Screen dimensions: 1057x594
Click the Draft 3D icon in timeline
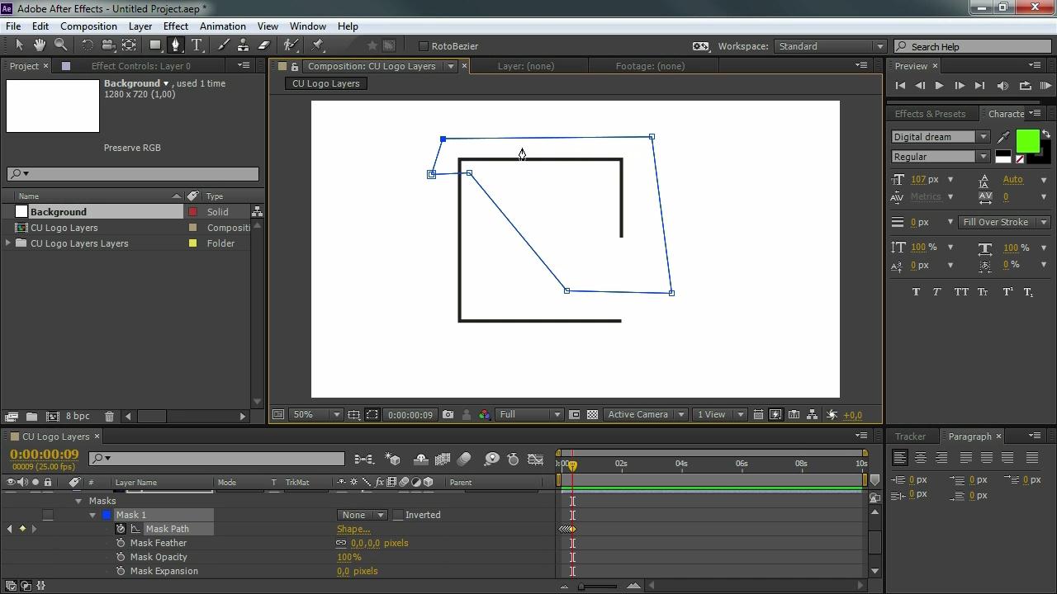point(393,459)
